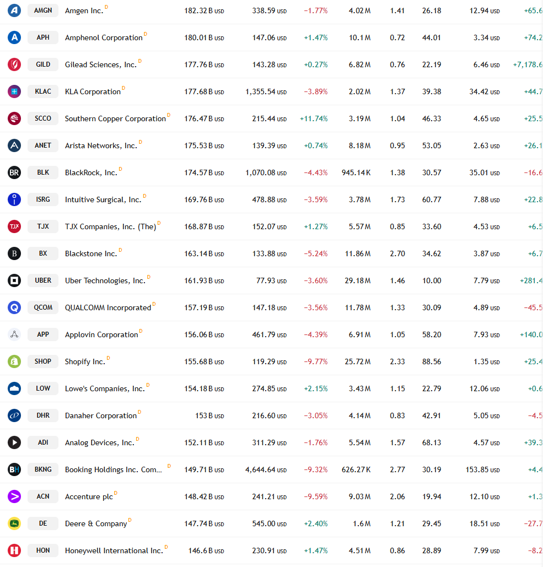Click Southern Copper change +11.74%
The image size is (543, 567).
(x=314, y=118)
